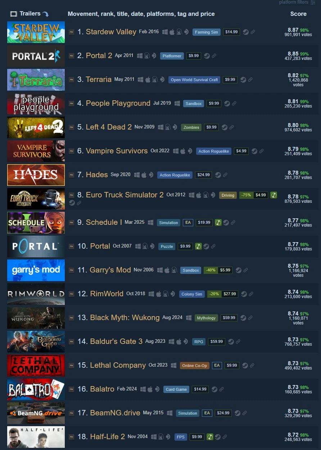Click the green icon after Euro Truck's $4.99 price

tap(274, 195)
